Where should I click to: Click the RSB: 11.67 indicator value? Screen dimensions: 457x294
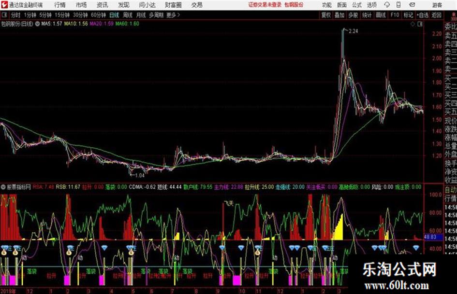[68, 187]
